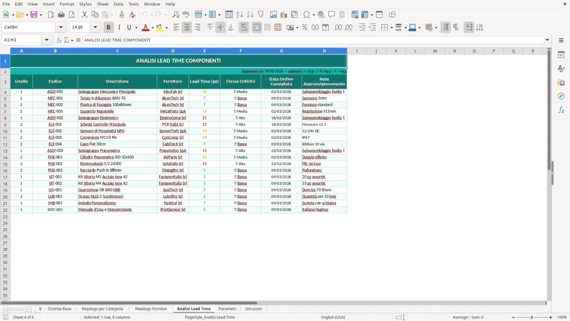Image resolution: width=570 pixels, height=321 pixels.
Task: Toggle center vertically alignment
Action: tap(220, 28)
